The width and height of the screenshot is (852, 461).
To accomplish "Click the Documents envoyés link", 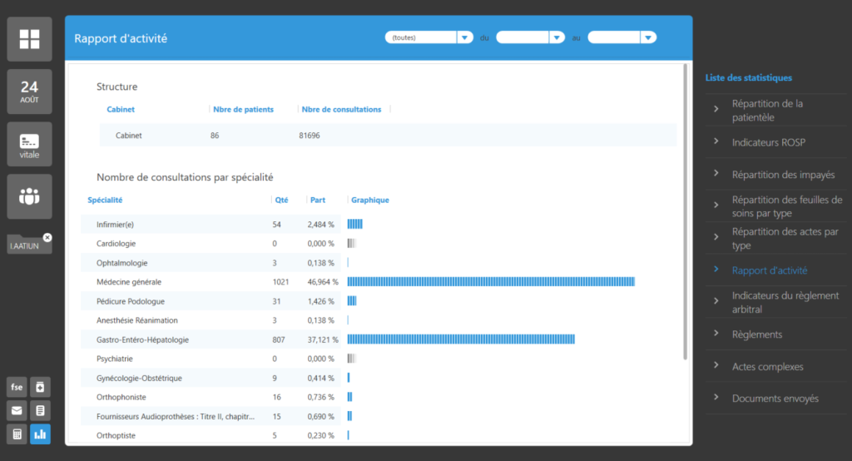I will (775, 399).
